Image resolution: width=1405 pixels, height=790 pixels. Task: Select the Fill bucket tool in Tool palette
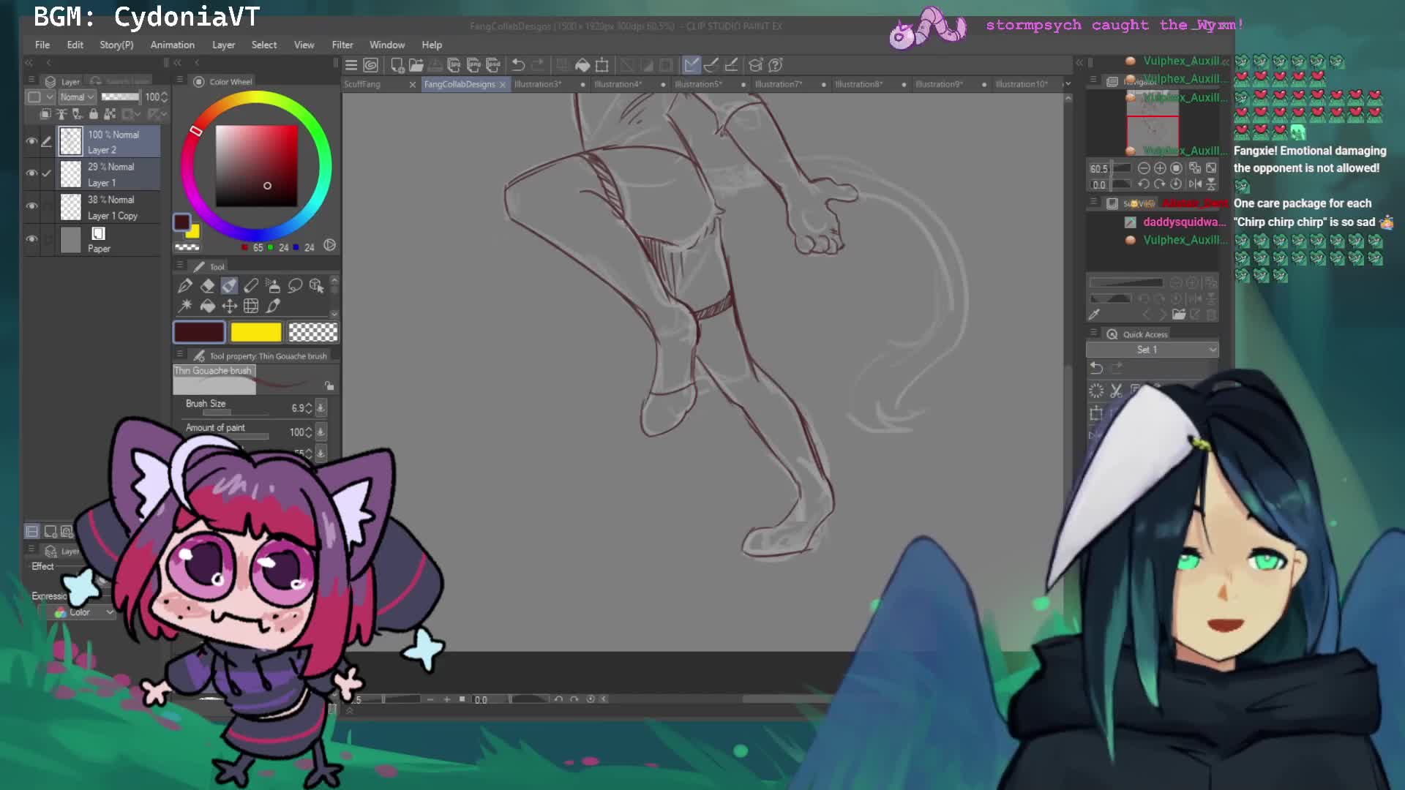[208, 306]
